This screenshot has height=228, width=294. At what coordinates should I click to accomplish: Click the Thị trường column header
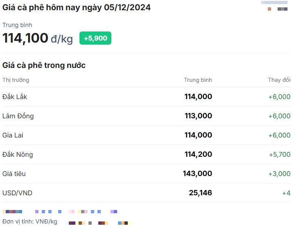16,80
